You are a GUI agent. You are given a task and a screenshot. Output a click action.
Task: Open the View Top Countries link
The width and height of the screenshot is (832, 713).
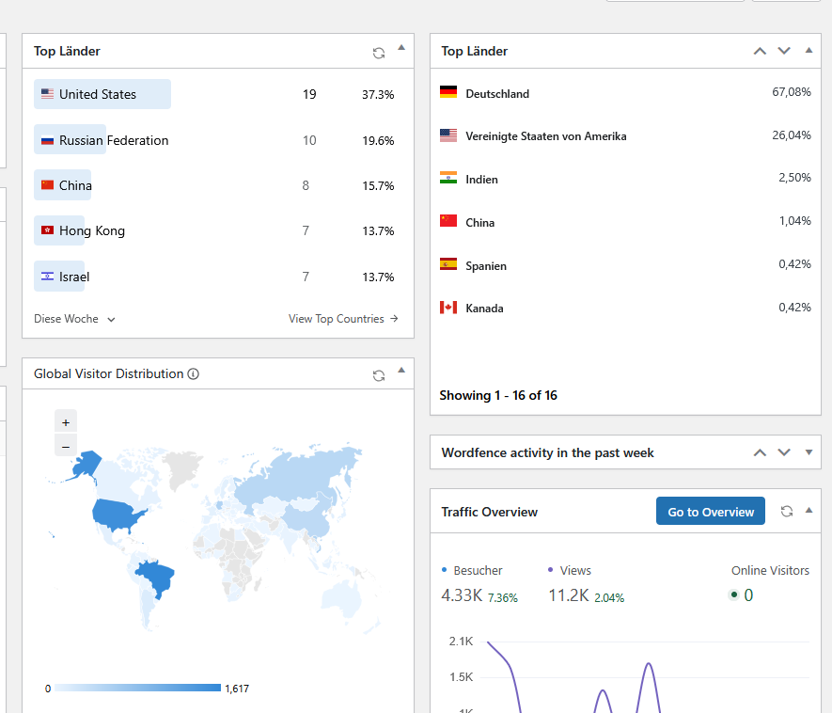tap(343, 319)
